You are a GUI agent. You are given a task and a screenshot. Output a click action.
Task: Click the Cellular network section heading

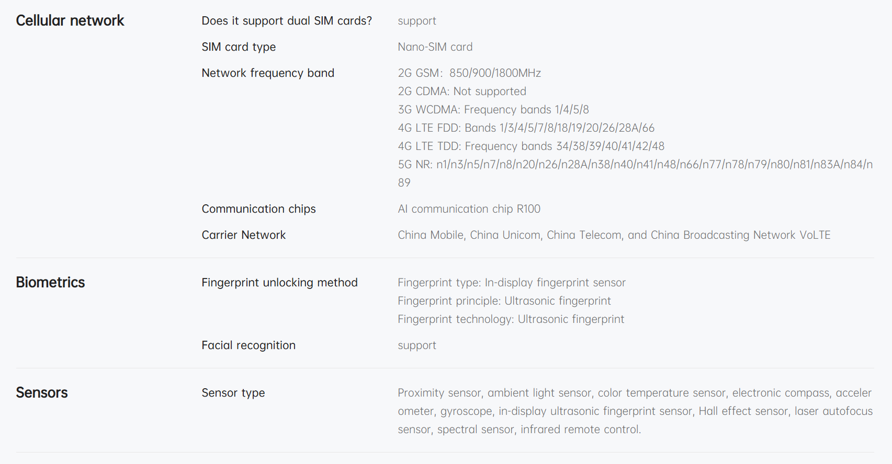point(70,21)
